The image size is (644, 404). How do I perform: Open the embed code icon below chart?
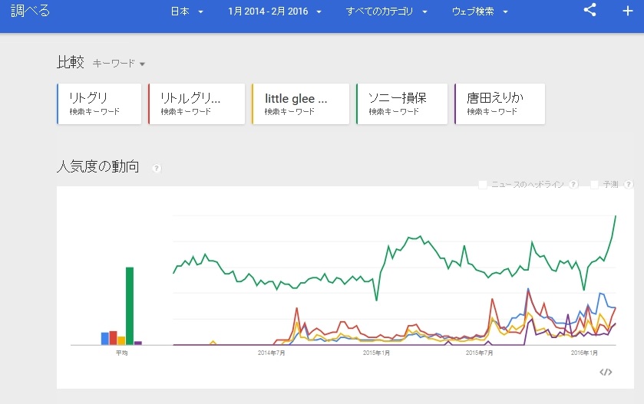pyautogui.click(x=606, y=372)
